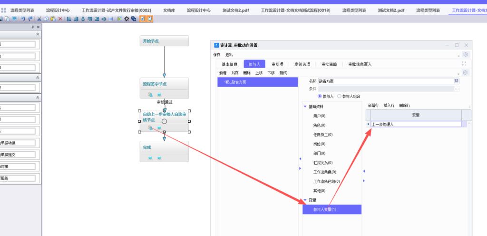Click the align-top icon in the toolbar
This screenshot has height=236, width=487.
click(x=90, y=19)
